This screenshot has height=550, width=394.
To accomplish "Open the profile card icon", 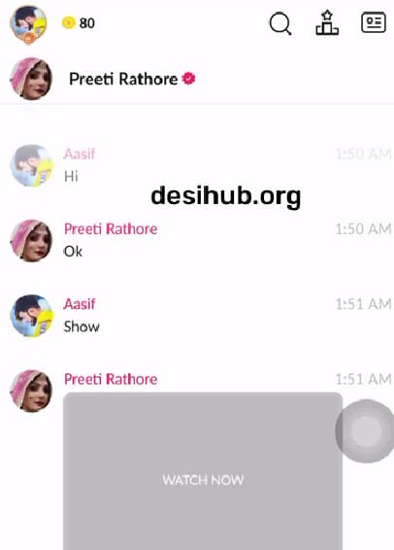I will 374,22.
